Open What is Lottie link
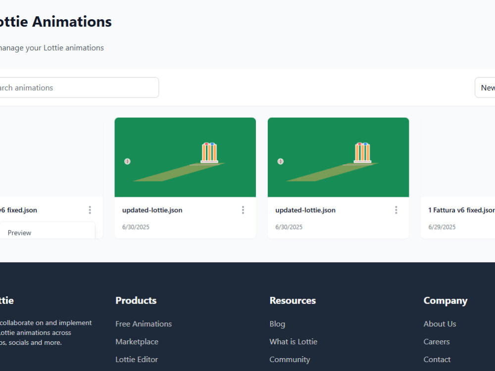Image resolution: width=495 pixels, height=371 pixels. pyautogui.click(x=294, y=342)
